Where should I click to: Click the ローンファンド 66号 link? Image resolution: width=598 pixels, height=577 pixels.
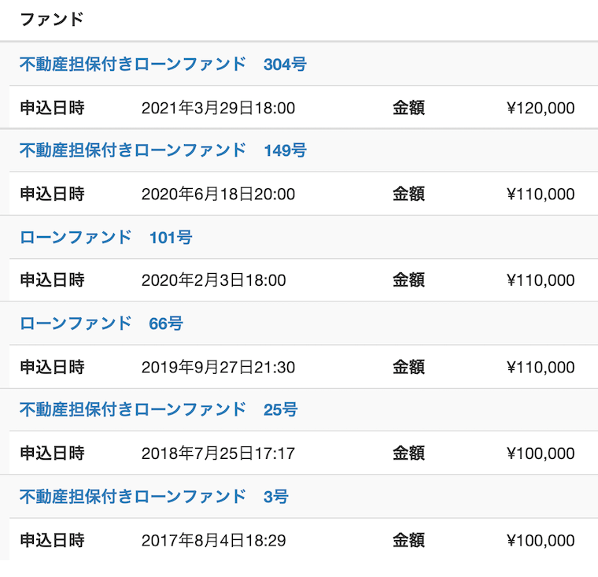(x=102, y=324)
